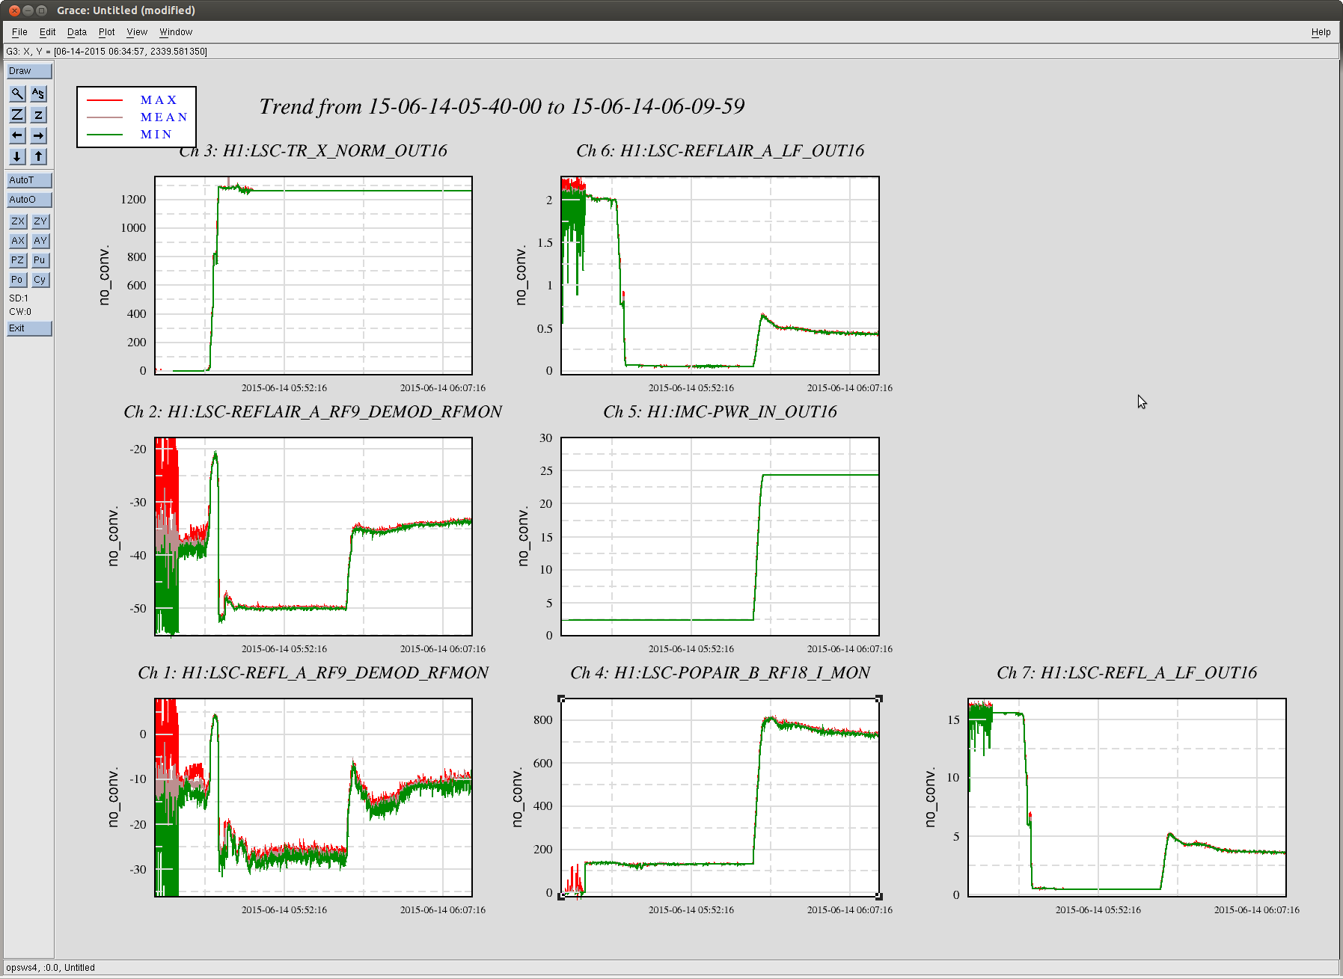Click the 'SD:1' stack depth indicator
Screen dimensions: 1343x979
[19, 298]
